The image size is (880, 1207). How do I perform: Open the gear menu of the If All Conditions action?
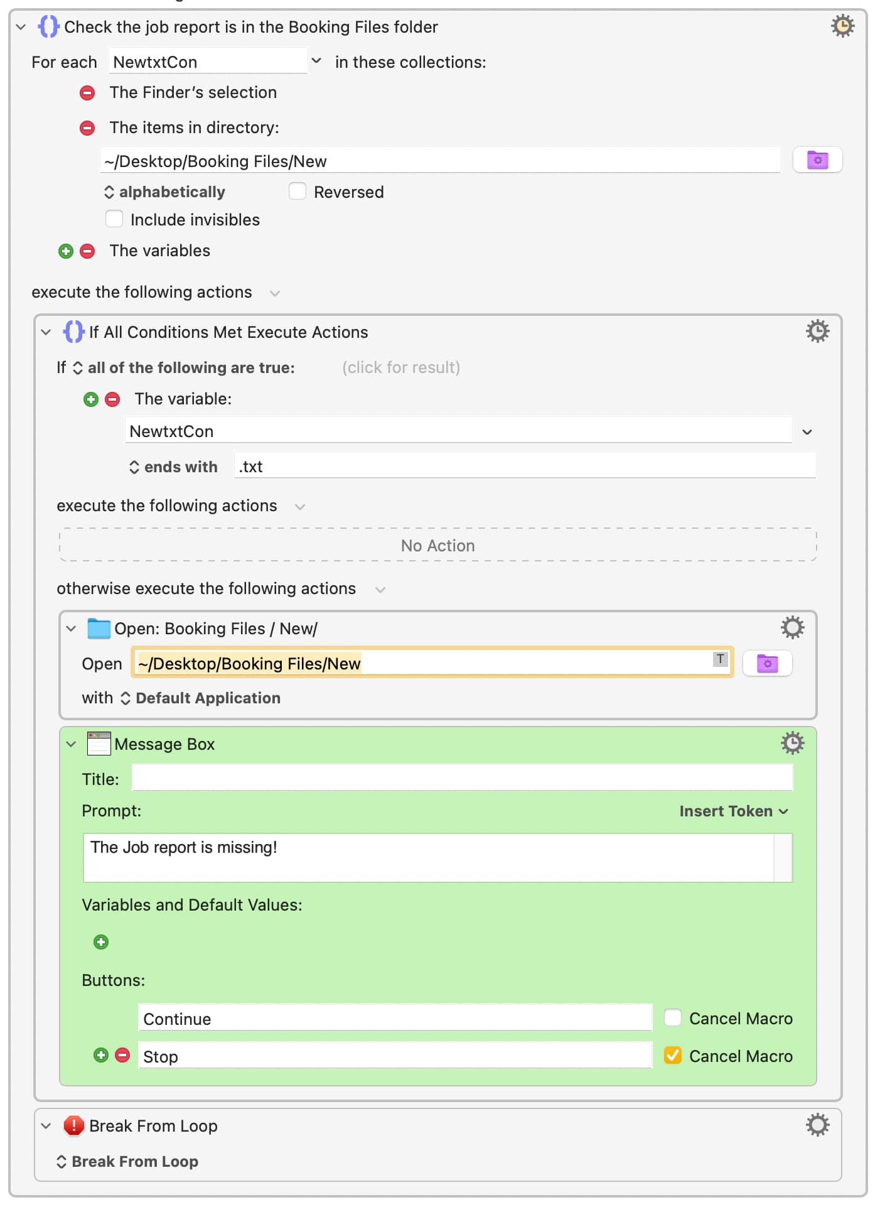click(x=817, y=331)
